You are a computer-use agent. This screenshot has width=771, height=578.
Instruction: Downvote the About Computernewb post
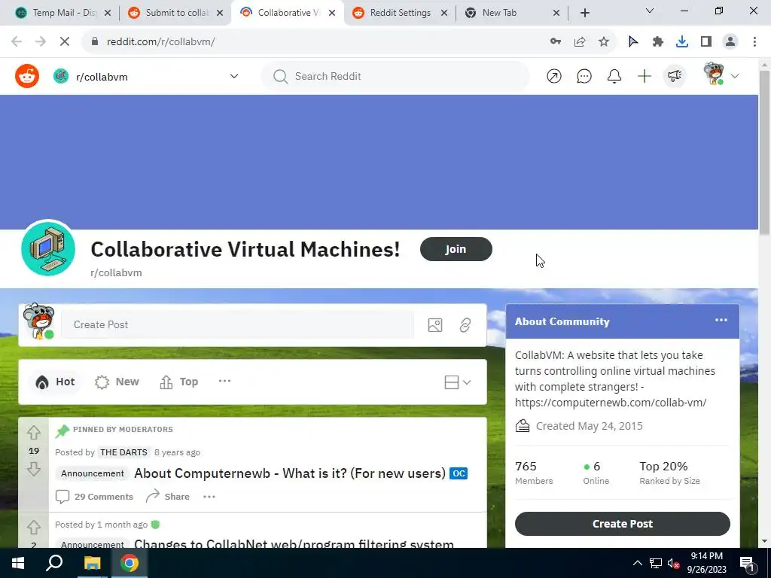(33, 469)
